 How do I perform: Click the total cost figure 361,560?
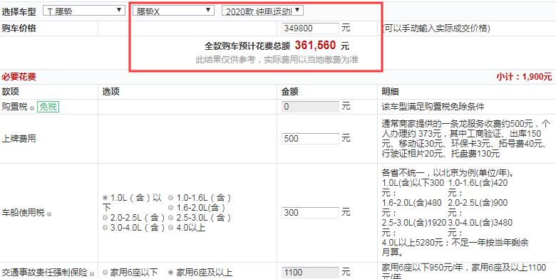click(315, 46)
